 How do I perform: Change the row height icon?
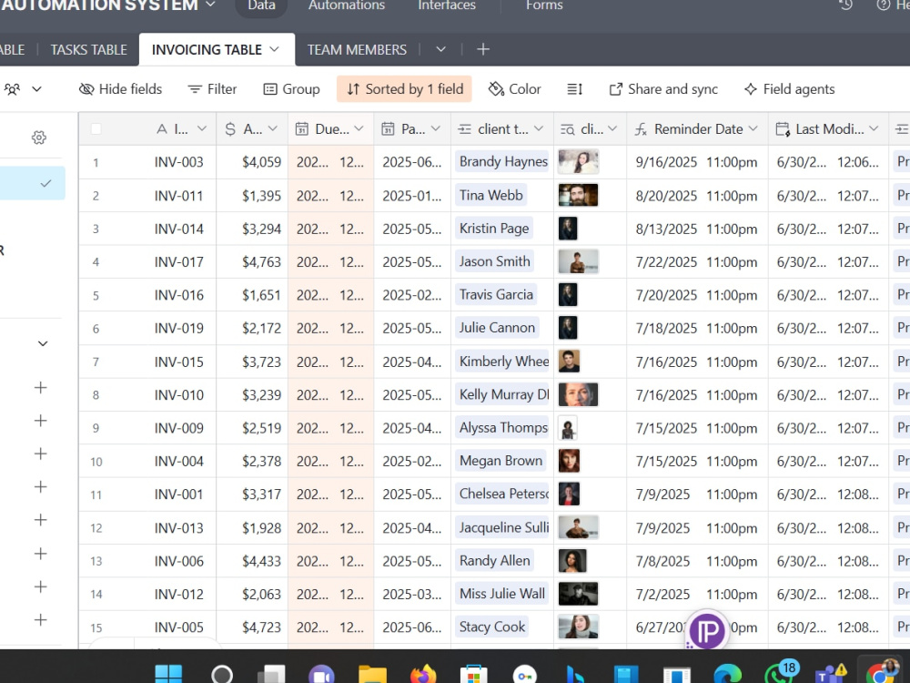tap(574, 89)
